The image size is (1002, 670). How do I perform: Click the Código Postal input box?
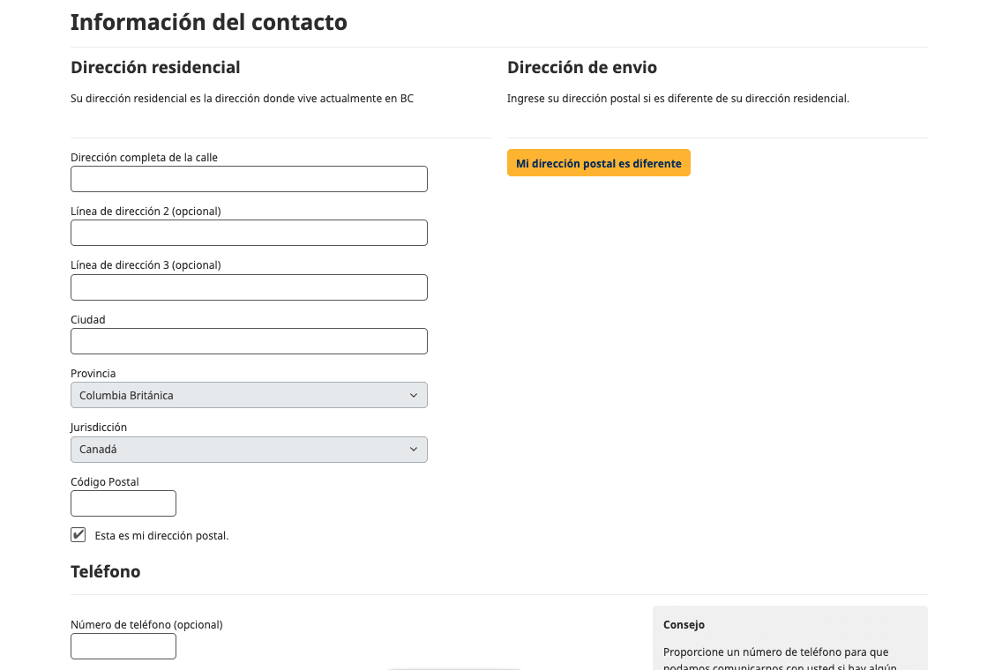(123, 503)
